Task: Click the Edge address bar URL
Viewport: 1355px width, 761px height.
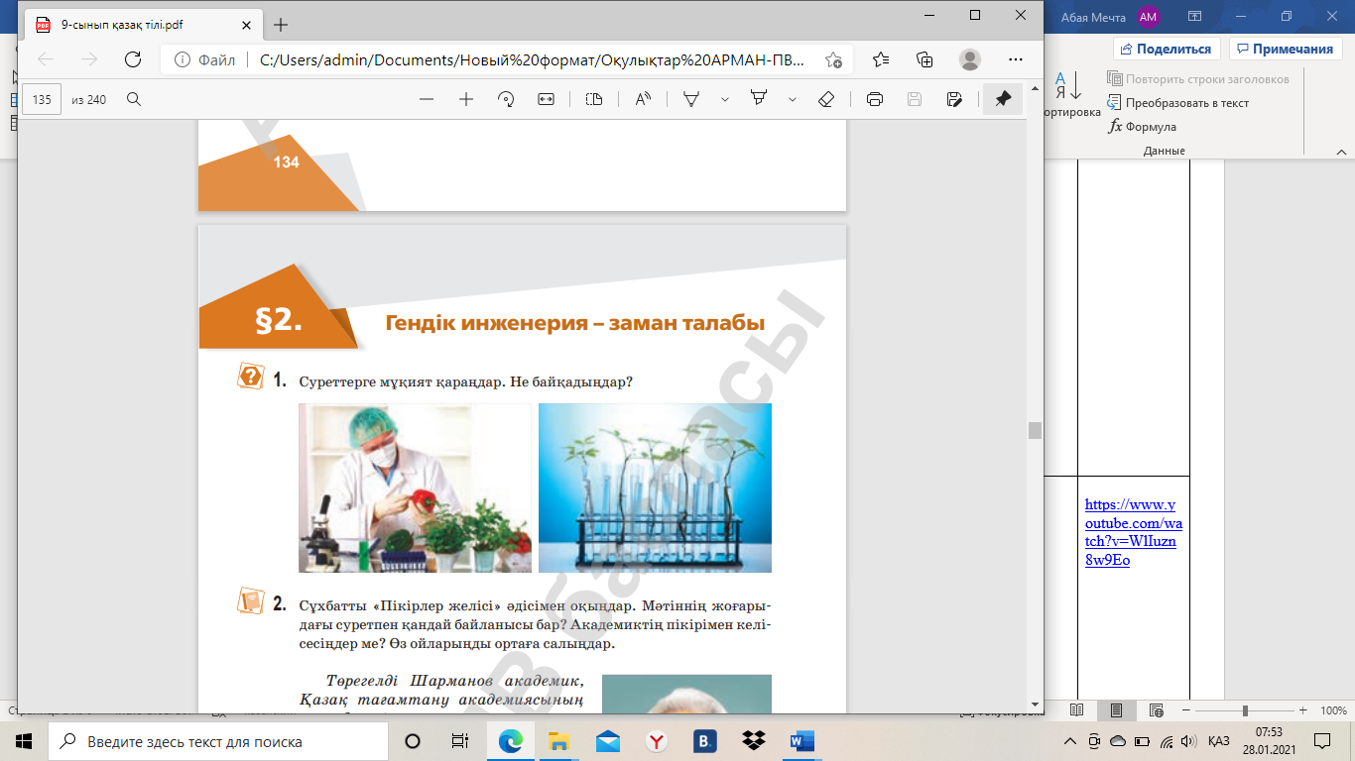Action: click(x=533, y=60)
